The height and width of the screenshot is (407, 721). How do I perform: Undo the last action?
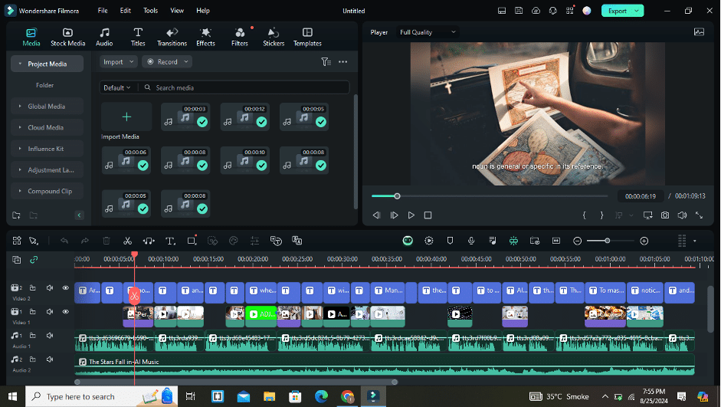tap(64, 241)
